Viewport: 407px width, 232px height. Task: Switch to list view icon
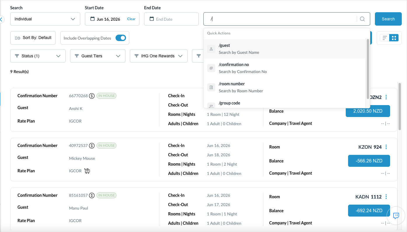(x=385, y=38)
